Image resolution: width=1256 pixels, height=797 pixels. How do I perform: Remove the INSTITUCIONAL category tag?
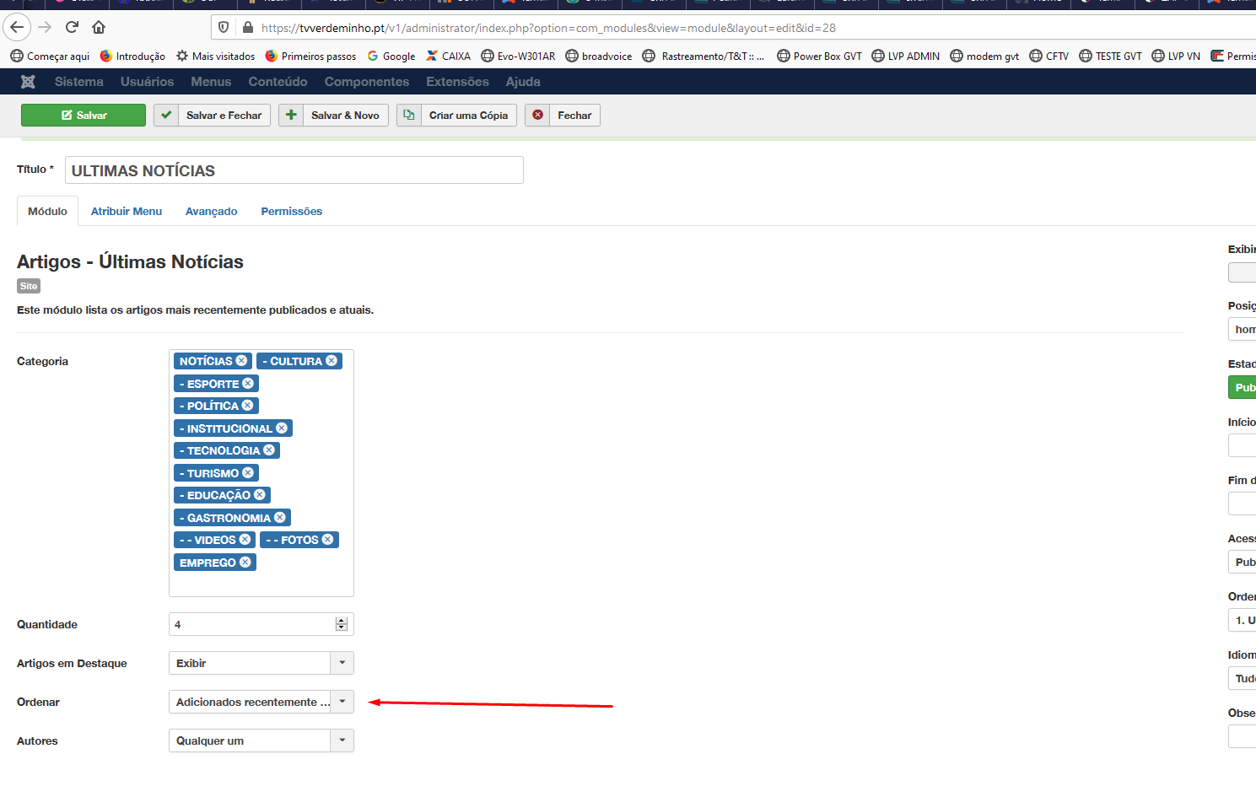coord(282,428)
